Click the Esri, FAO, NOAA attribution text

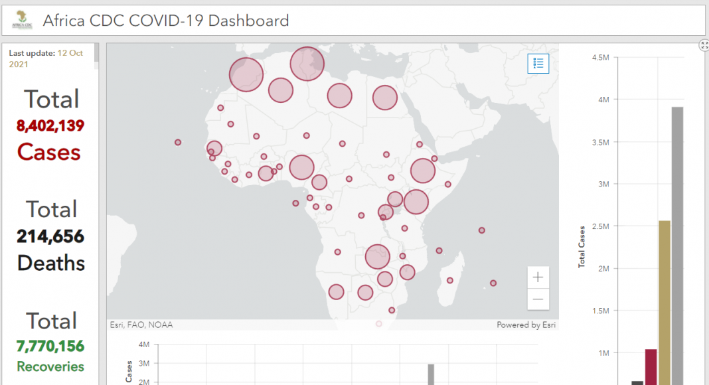click(x=141, y=325)
